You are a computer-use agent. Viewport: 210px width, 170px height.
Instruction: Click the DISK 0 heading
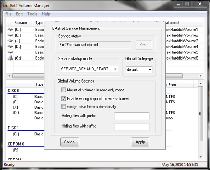[x=14, y=91]
